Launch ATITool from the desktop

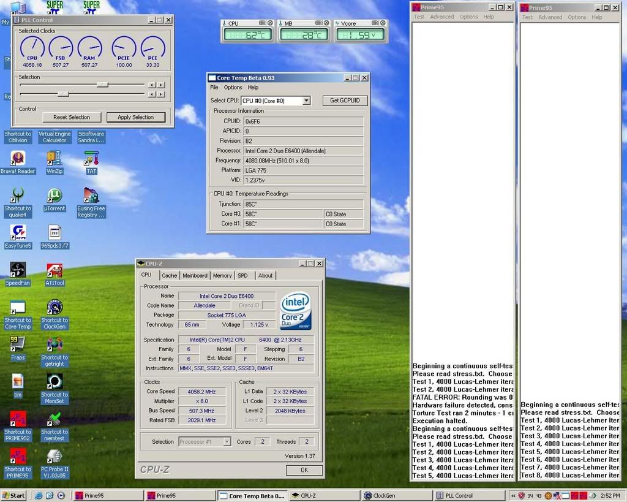pos(54,270)
